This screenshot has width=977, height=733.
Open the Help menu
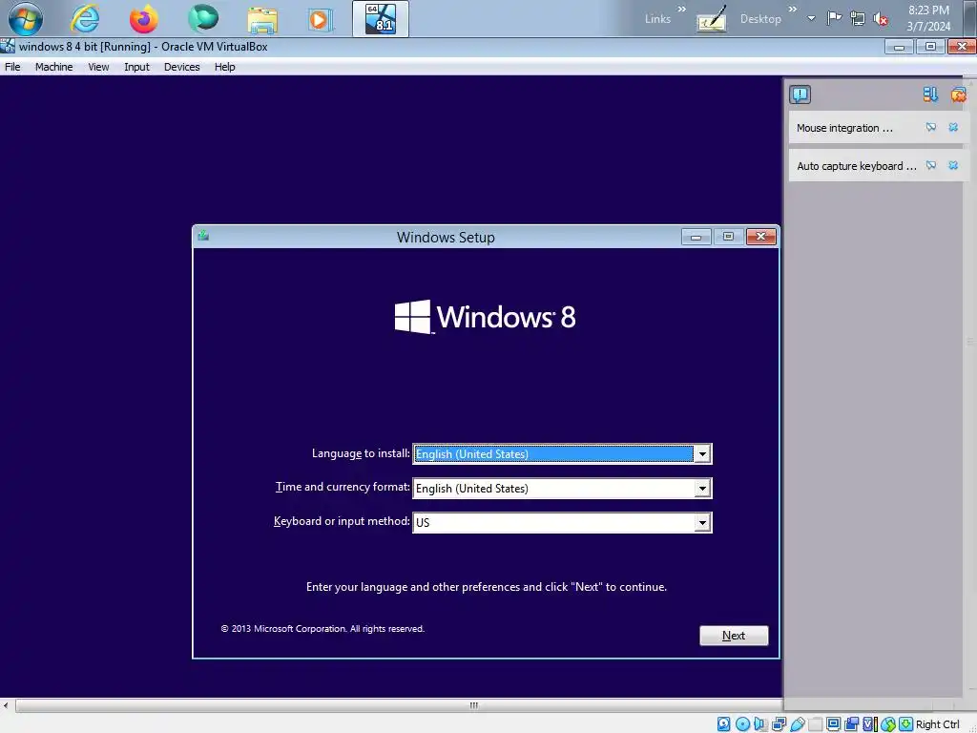click(224, 67)
